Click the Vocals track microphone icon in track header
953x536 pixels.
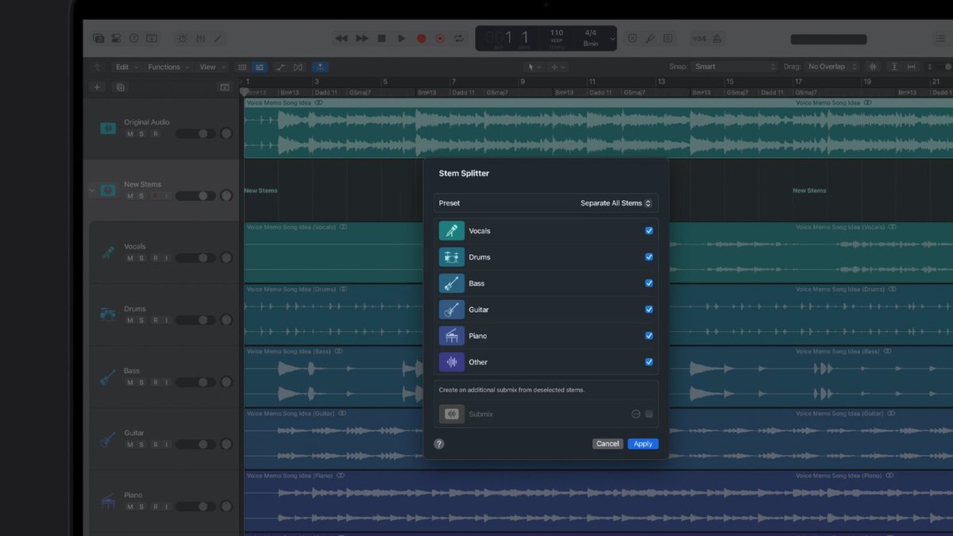point(108,253)
